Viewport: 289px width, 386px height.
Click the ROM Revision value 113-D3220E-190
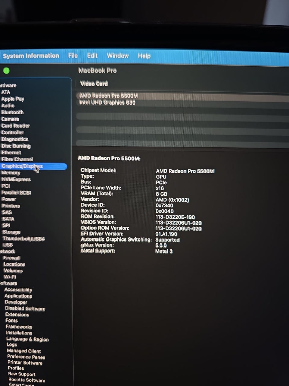coord(175,217)
